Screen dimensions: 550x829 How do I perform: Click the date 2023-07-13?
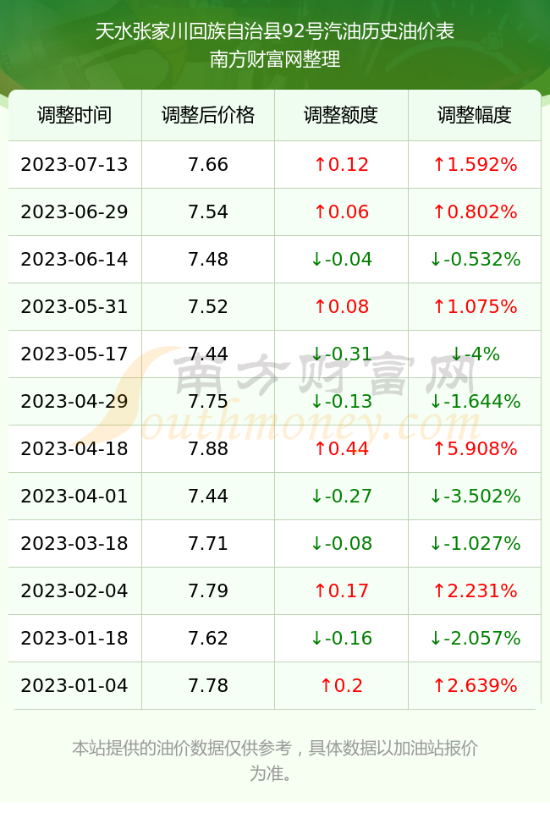pyautogui.click(x=74, y=164)
